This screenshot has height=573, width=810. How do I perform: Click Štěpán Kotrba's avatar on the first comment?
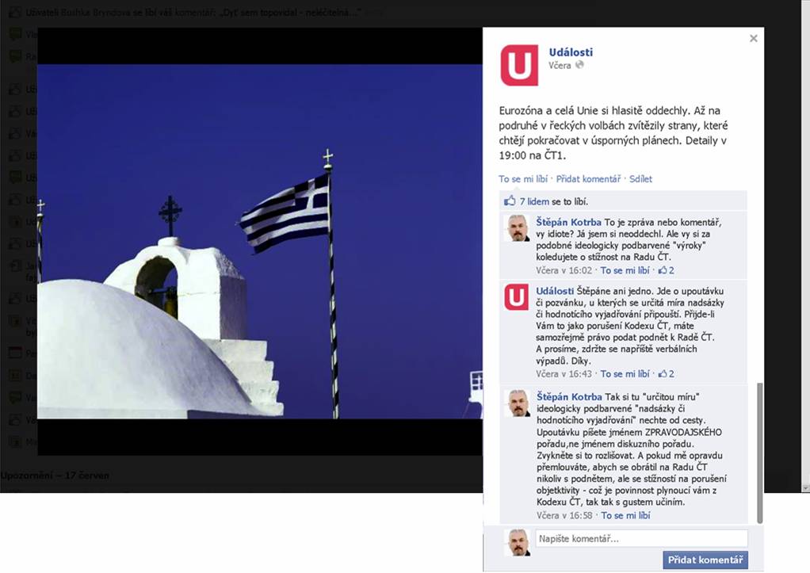(517, 228)
